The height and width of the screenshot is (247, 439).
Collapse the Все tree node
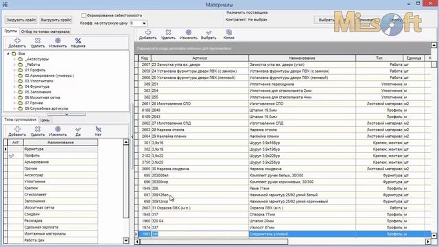click(8, 54)
